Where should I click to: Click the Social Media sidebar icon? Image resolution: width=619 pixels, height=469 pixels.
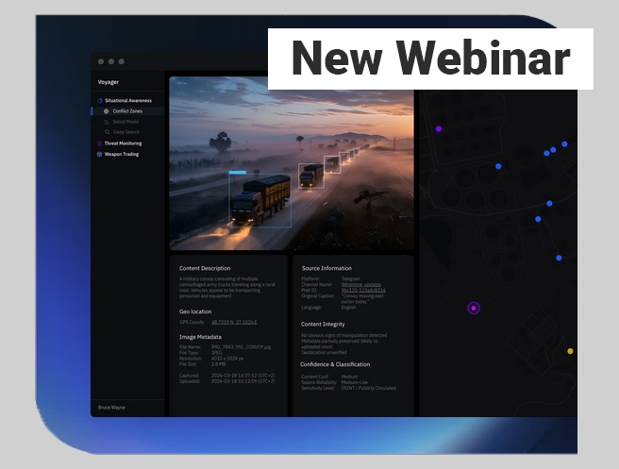107,122
